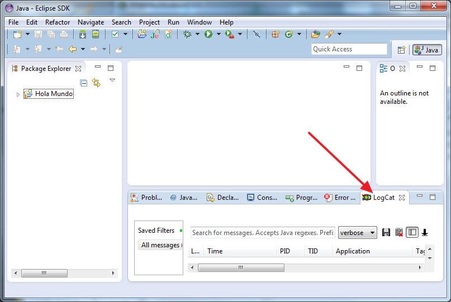Save LogCat messages with the floppy disk icon

386,233
